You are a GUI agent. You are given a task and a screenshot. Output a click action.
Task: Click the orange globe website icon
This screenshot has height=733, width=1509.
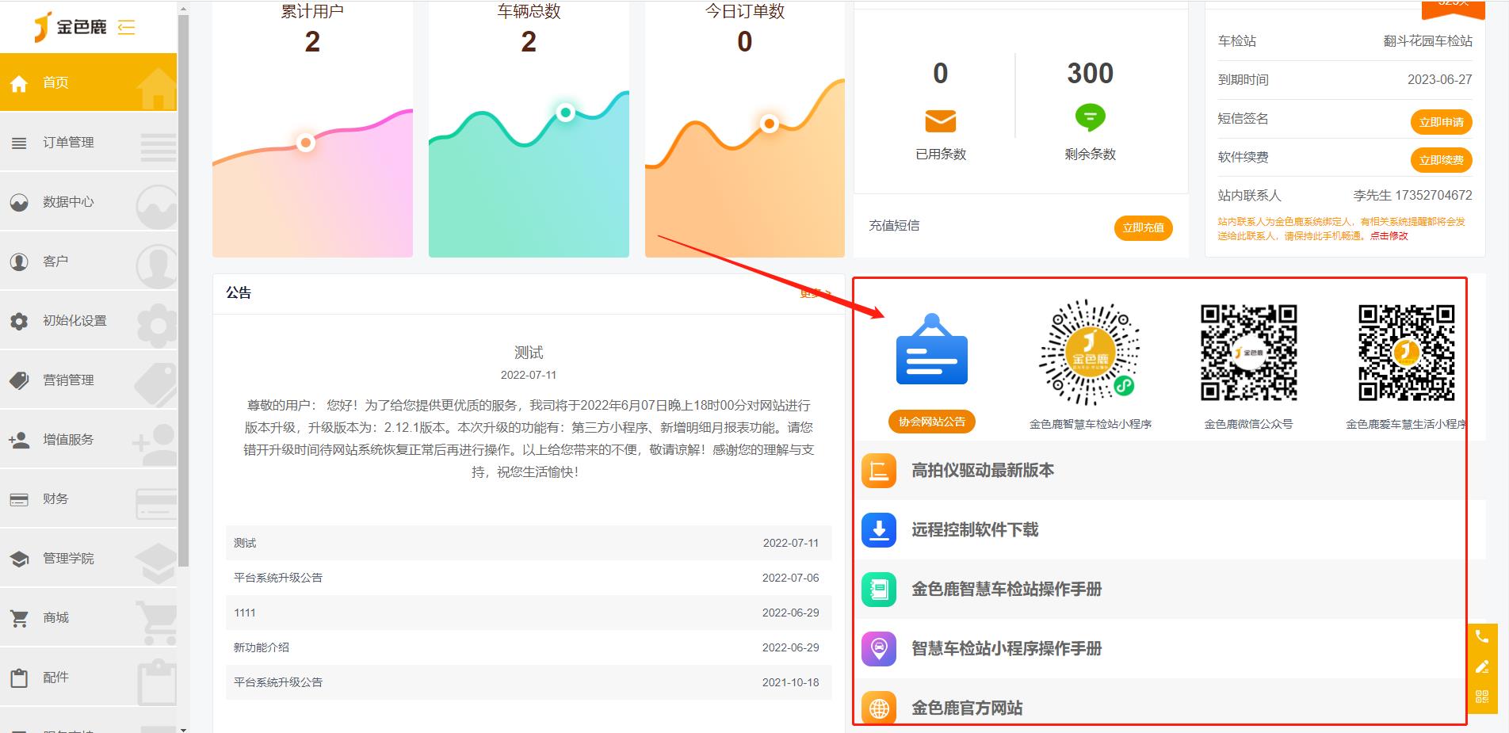pos(879,708)
